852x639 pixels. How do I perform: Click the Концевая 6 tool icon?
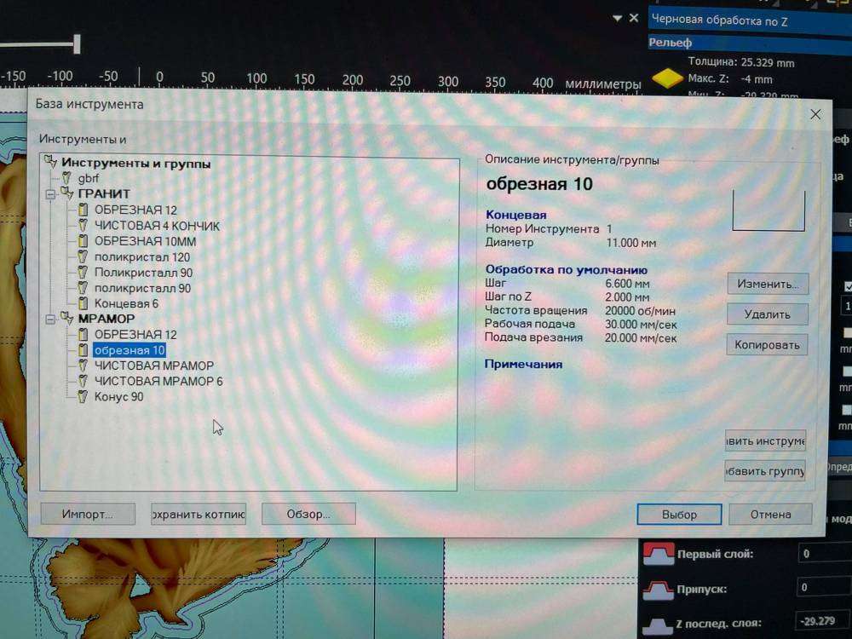83,303
